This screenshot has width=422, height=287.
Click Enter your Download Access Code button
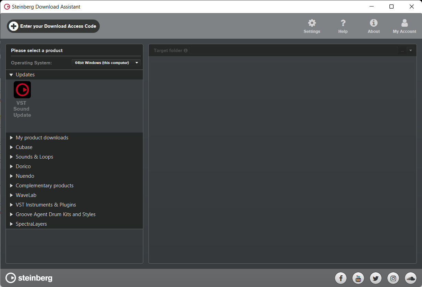coord(53,26)
